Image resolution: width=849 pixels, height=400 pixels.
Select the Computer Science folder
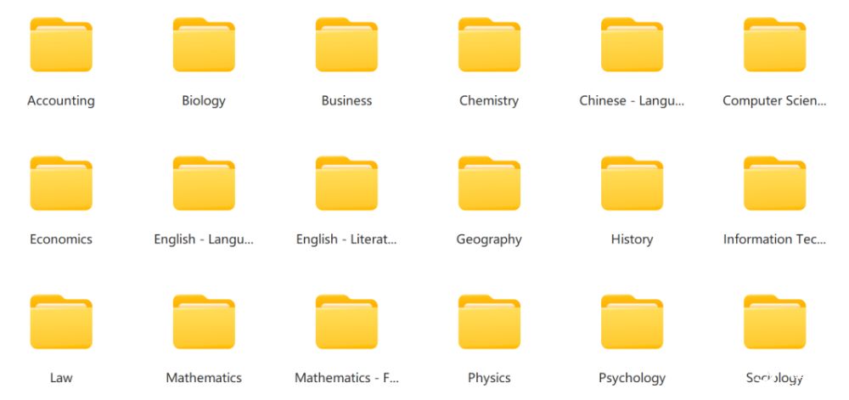[774, 45]
